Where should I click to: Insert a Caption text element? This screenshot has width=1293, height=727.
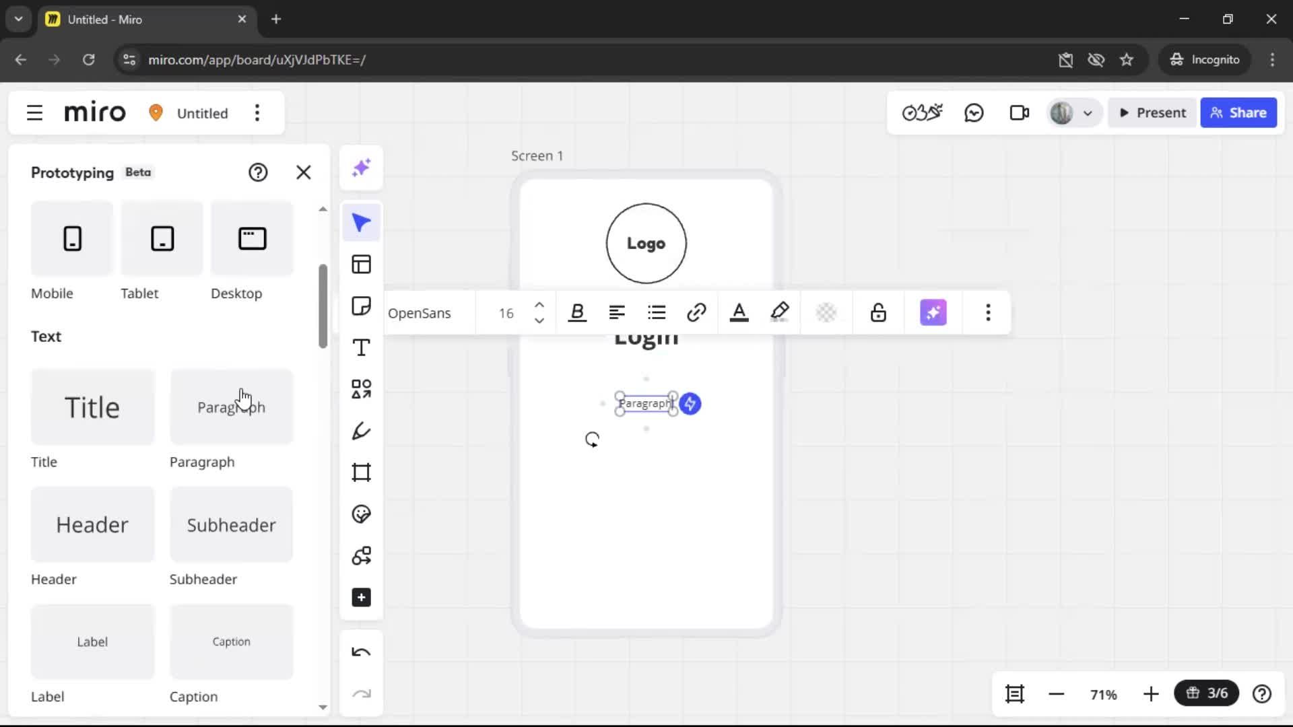click(232, 642)
